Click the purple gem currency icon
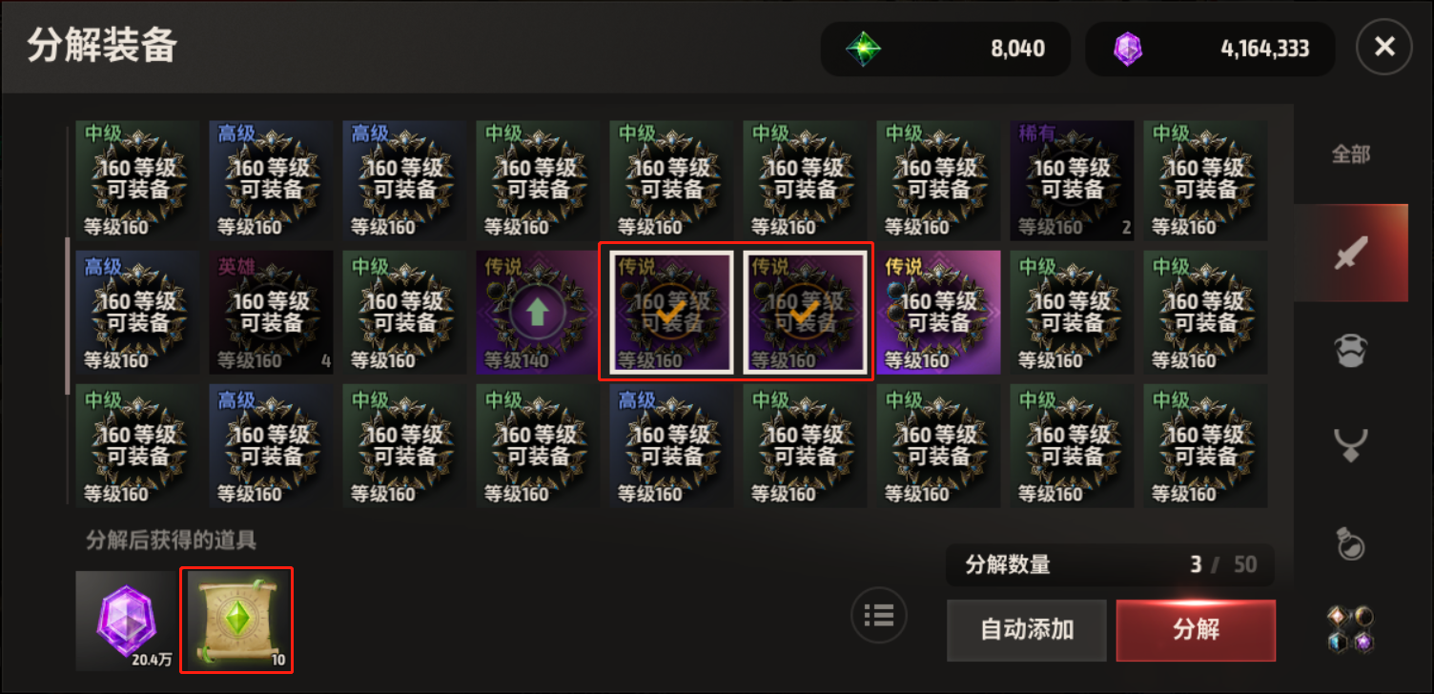 pyautogui.click(x=1128, y=48)
